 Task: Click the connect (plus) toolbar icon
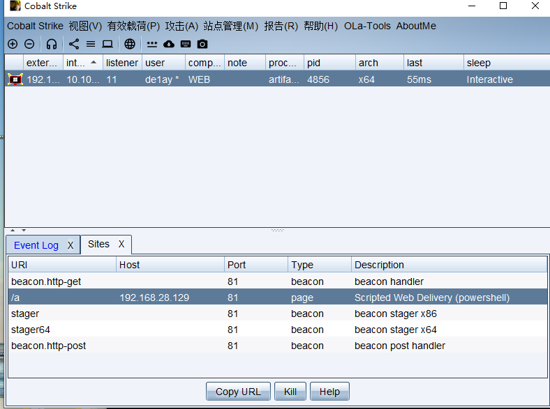[13, 44]
